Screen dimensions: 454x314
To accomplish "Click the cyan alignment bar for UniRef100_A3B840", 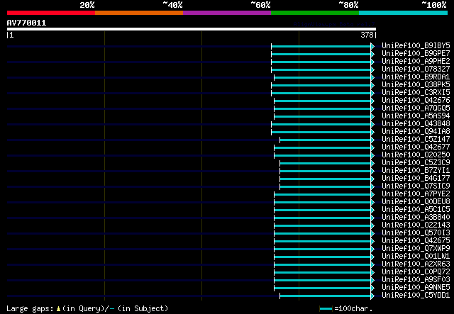I will click(324, 218).
